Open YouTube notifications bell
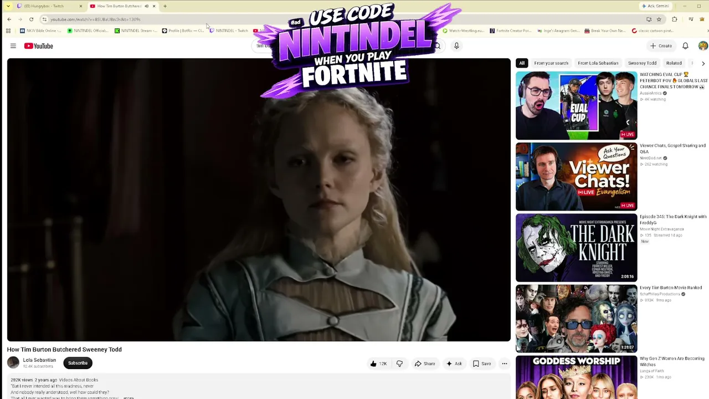The height and width of the screenshot is (399, 709). [x=685, y=46]
